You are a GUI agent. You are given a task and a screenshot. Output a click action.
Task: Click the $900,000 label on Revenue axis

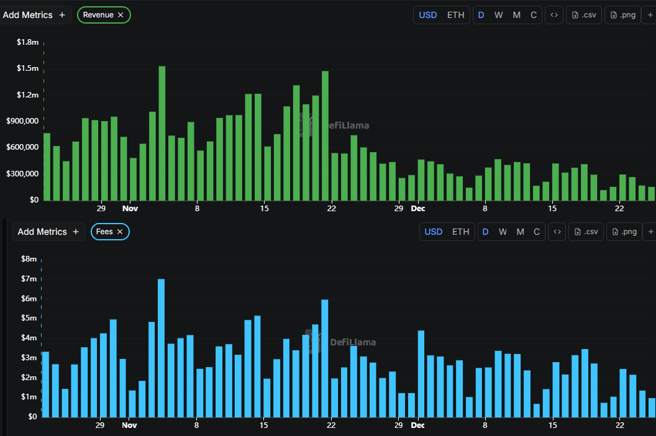[22, 121]
